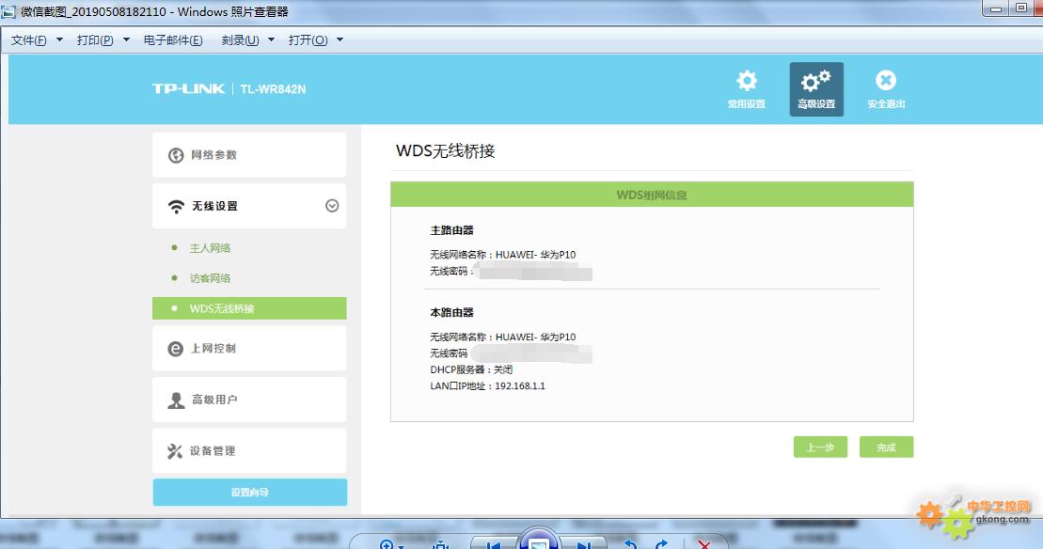Click the TP-LINK logo in the header

click(x=188, y=88)
